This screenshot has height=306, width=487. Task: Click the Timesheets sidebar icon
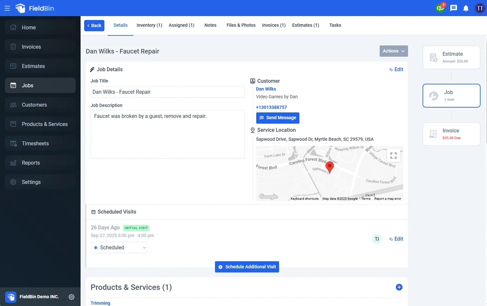tap(13, 143)
